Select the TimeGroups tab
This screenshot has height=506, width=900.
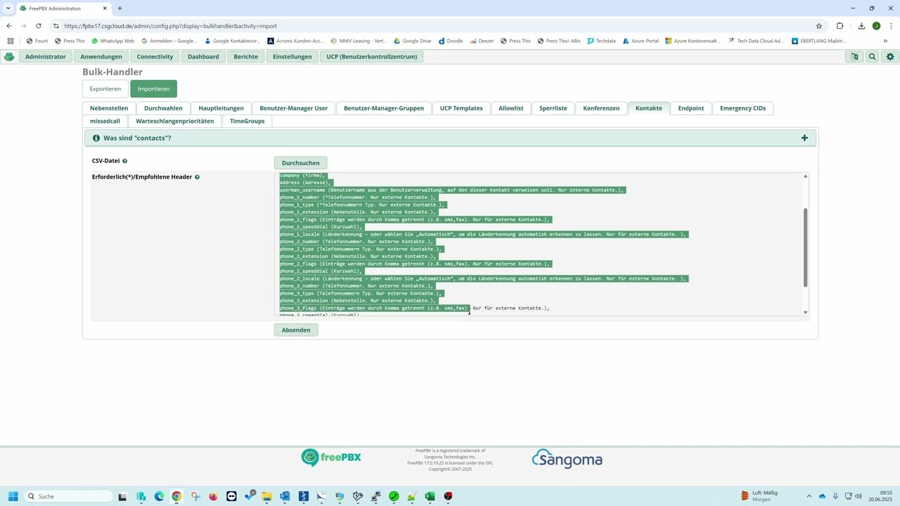pyautogui.click(x=247, y=121)
